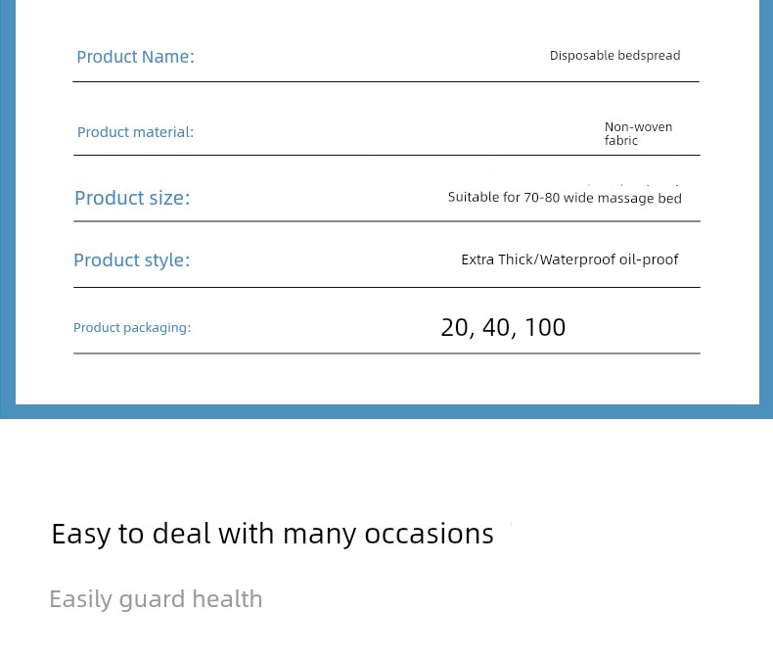This screenshot has height=659, width=773.
Task: Click the divider line under Product Name
Action: click(386, 82)
